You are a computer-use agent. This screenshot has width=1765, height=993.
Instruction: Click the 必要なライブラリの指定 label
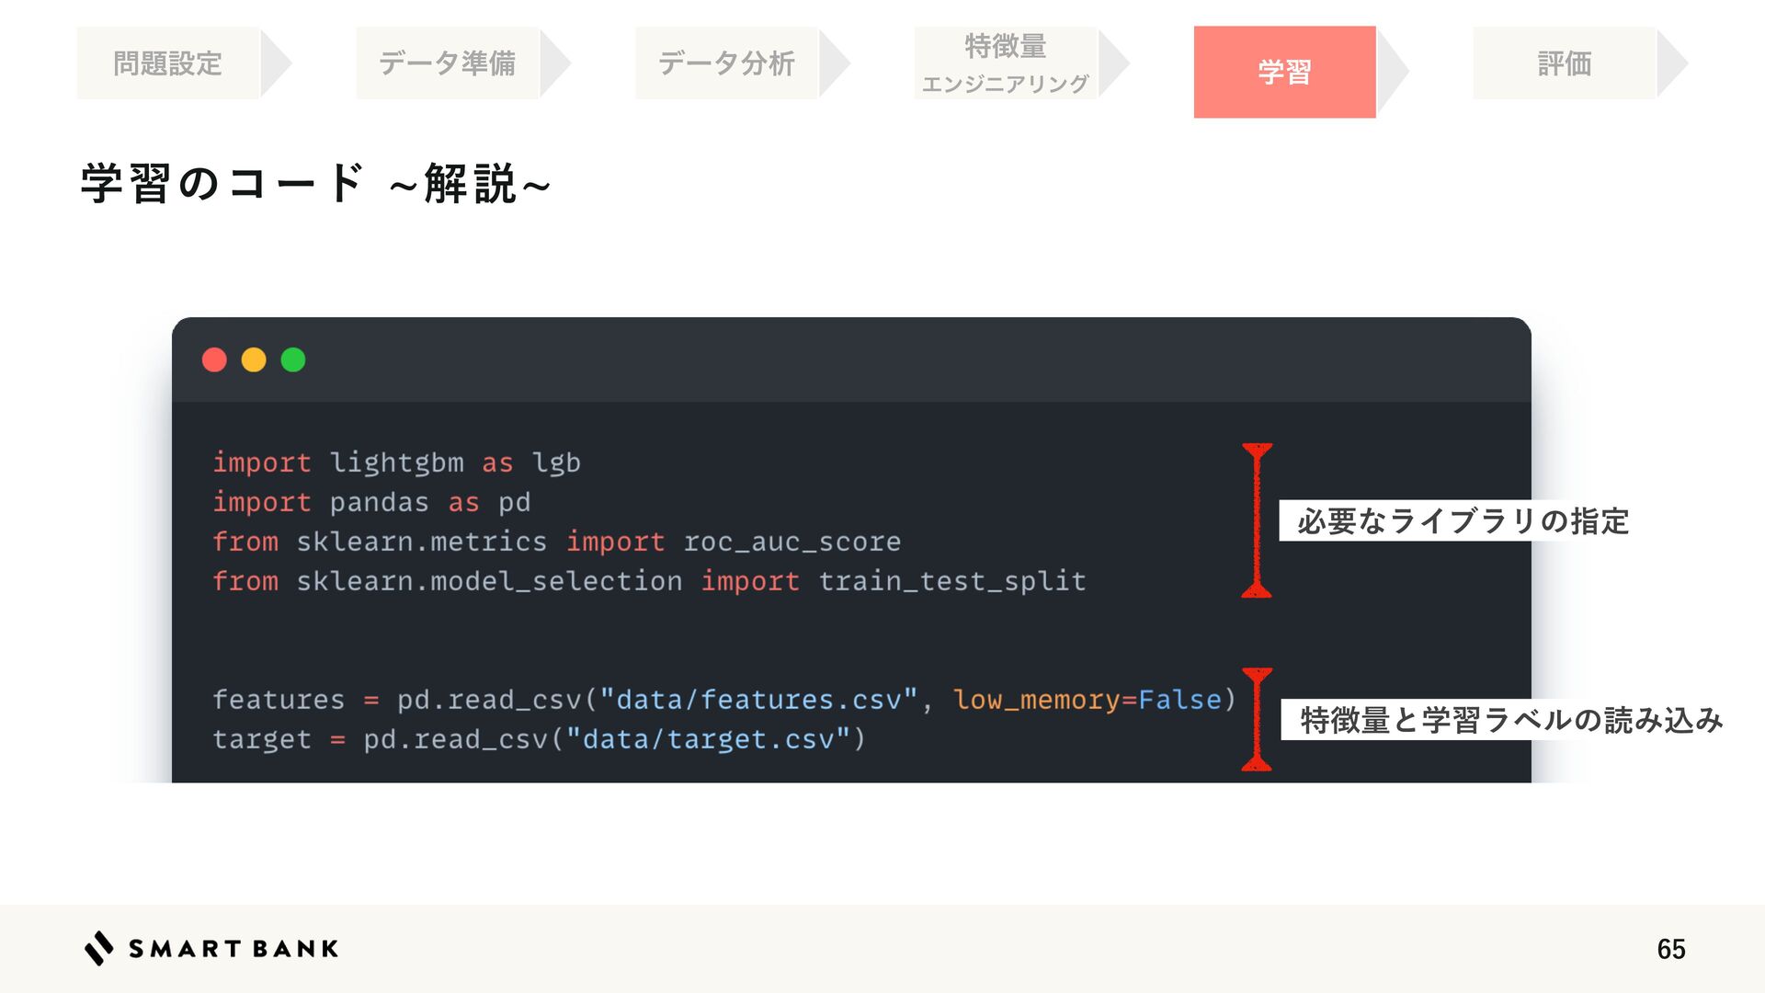point(1463,521)
